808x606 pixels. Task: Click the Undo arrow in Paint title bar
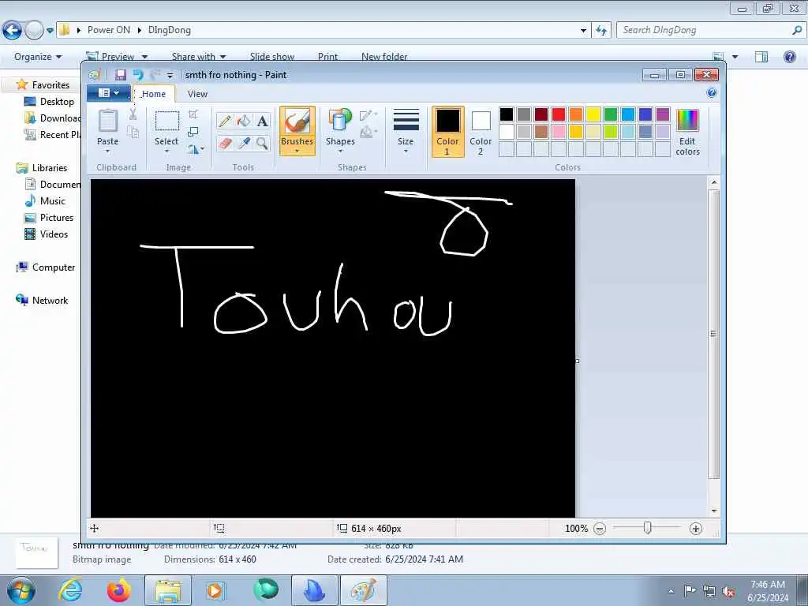[x=138, y=75]
